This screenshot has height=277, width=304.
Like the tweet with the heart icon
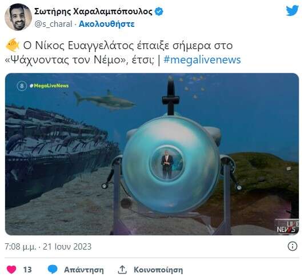pyautogui.click(x=11, y=270)
